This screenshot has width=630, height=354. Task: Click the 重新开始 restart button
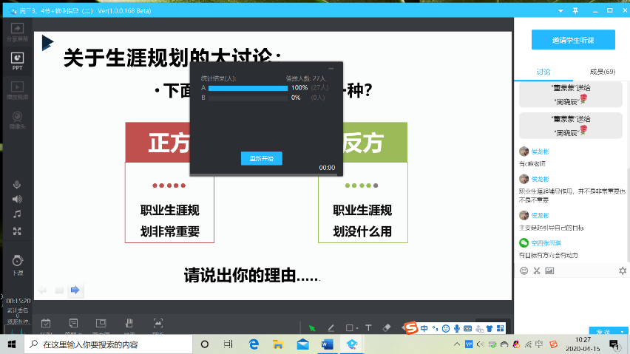pos(261,158)
